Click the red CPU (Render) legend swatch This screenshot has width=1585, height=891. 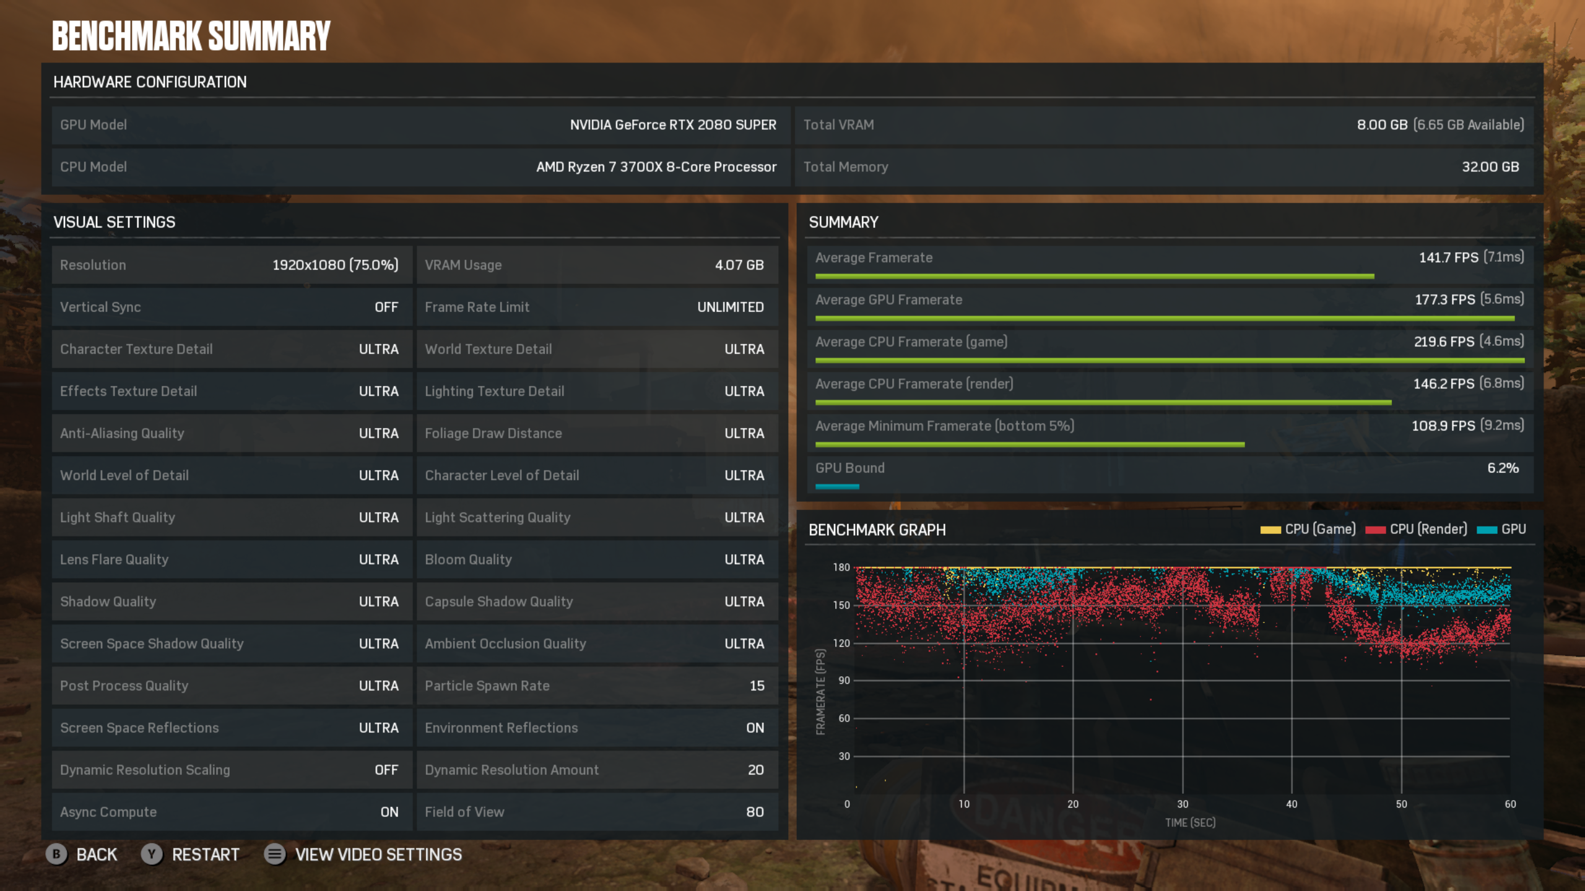1375,530
